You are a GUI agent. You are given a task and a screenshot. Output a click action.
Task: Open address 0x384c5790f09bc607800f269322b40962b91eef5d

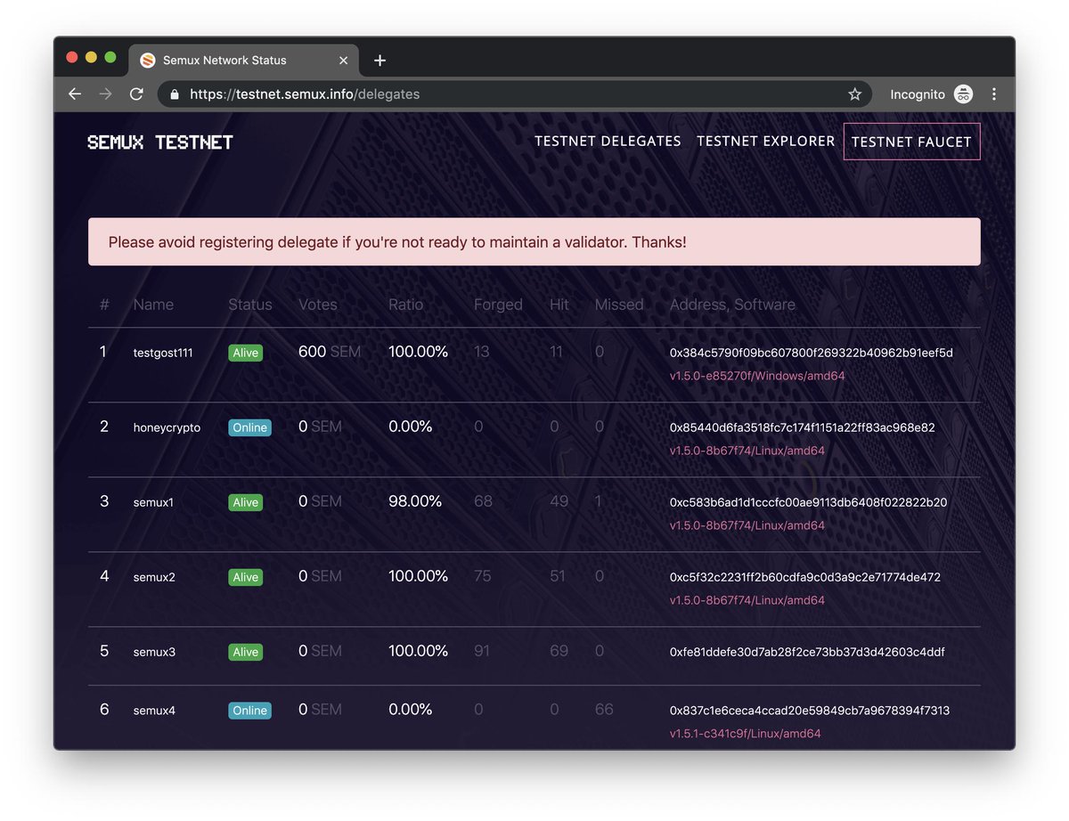click(811, 353)
